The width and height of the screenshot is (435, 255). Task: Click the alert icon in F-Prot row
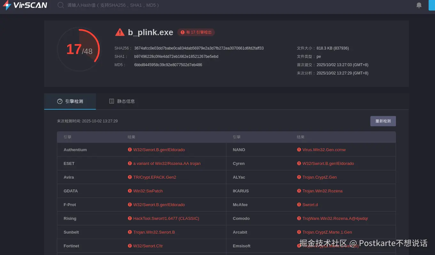point(130,205)
